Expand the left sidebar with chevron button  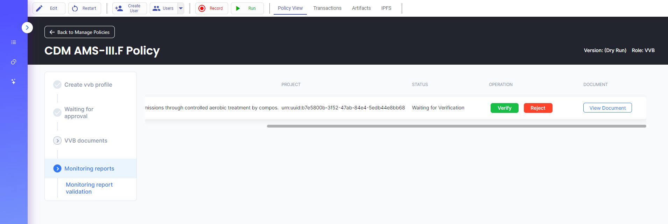point(27,28)
